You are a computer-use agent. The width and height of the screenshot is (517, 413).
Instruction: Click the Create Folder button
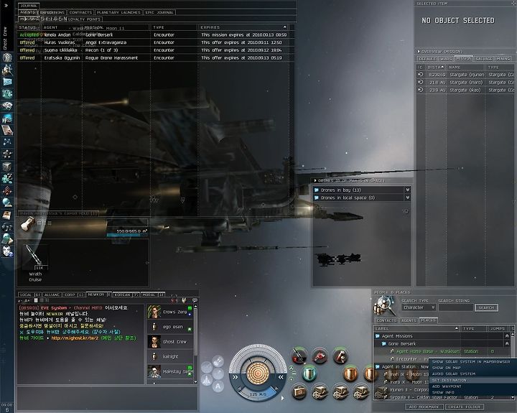point(464,407)
